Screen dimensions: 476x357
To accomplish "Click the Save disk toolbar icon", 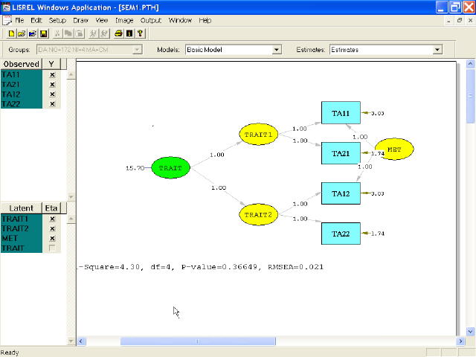I will click(x=43, y=33).
